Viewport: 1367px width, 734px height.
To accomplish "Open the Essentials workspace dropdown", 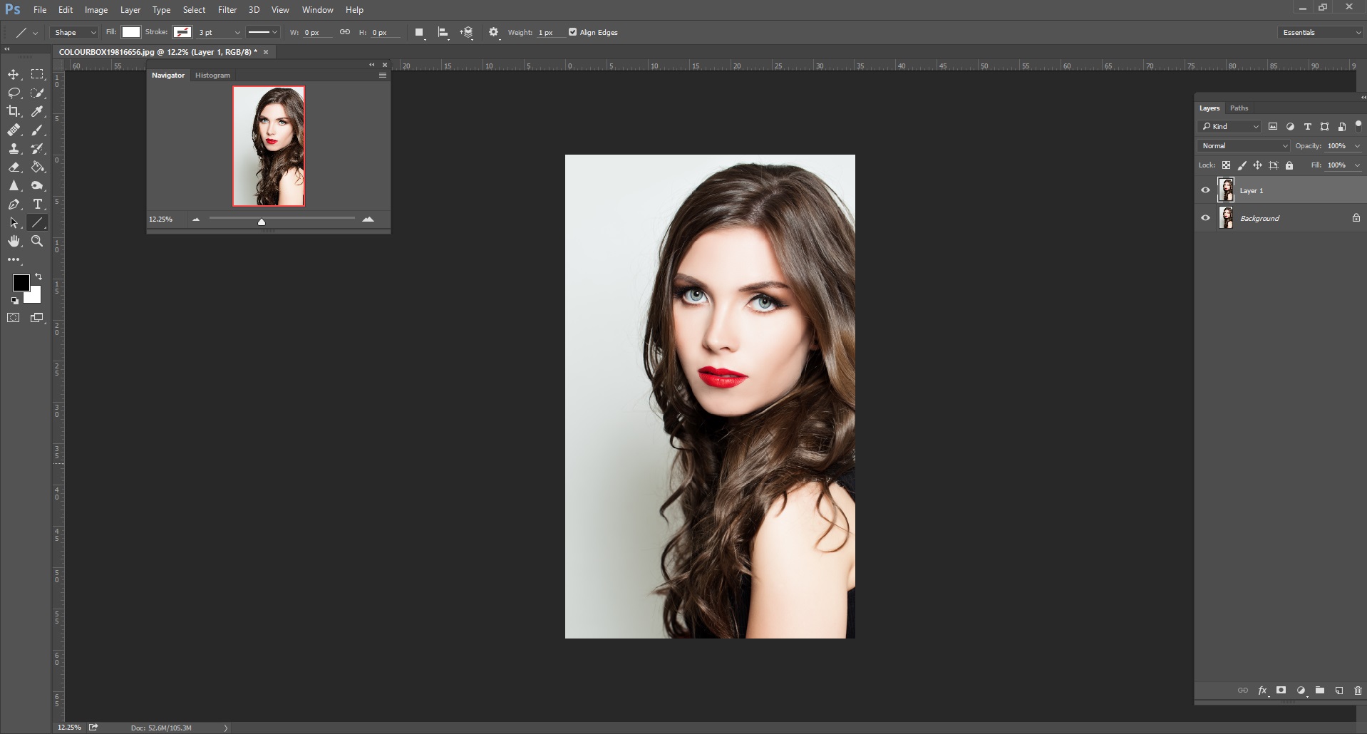I will pyautogui.click(x=1321, y=33).
